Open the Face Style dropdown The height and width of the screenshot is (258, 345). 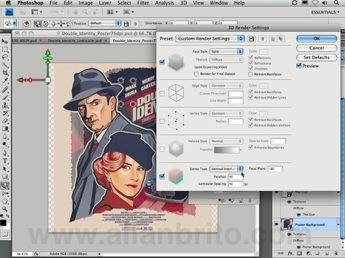point(226,52)
